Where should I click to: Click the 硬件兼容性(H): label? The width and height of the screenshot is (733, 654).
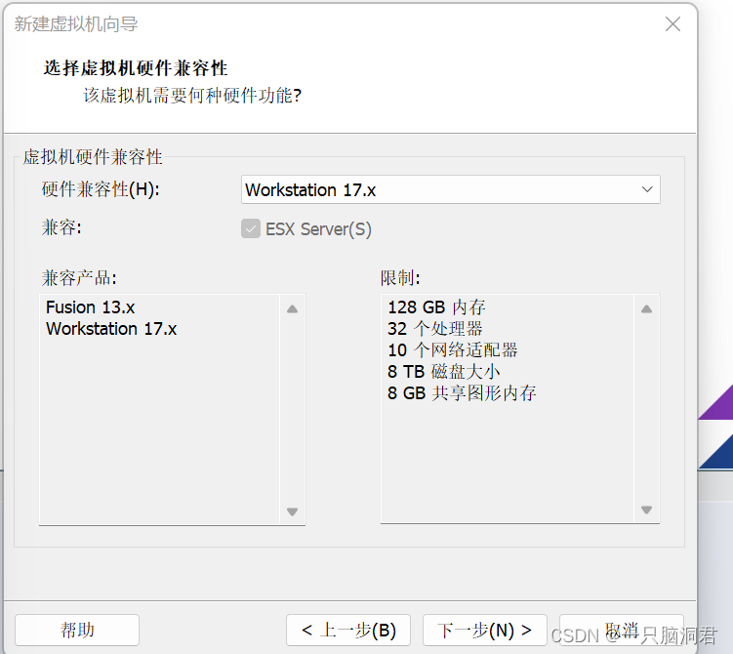pos(101,189)
